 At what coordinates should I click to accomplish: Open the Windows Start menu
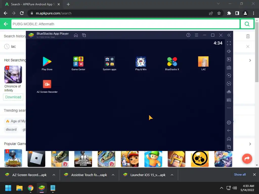tap(8, 188)
